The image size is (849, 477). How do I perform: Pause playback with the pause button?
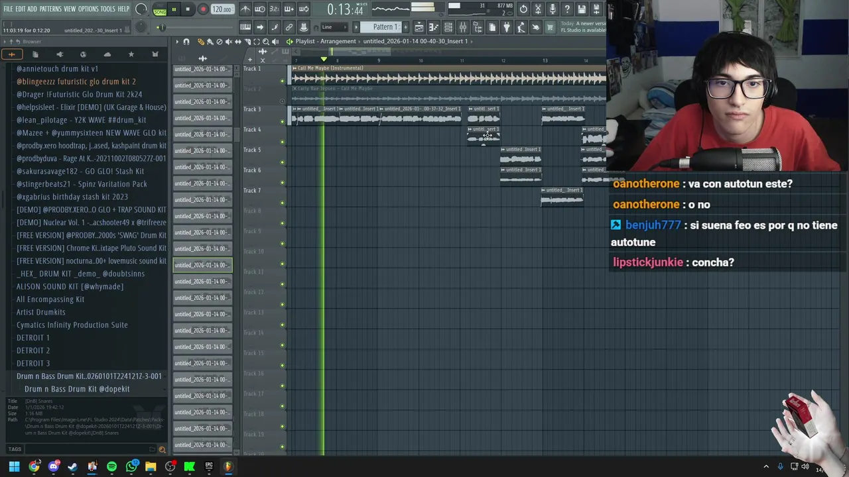click(x=174, y=9)
